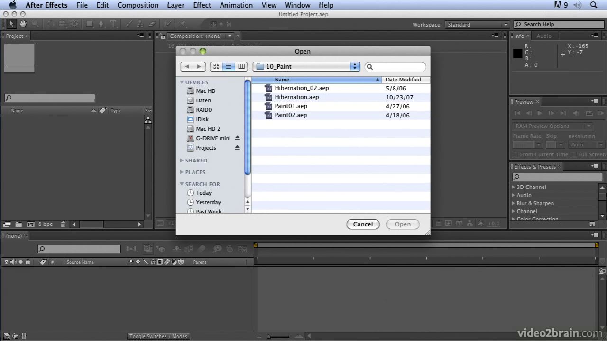Viewport: 607px width, 341px height.
Task: Enable the From Current Time checkbox
Action: click(515, 154)
